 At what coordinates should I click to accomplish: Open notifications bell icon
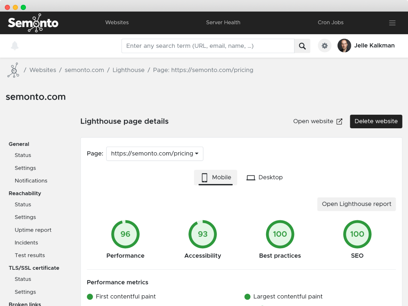click(x=15, y=46)
